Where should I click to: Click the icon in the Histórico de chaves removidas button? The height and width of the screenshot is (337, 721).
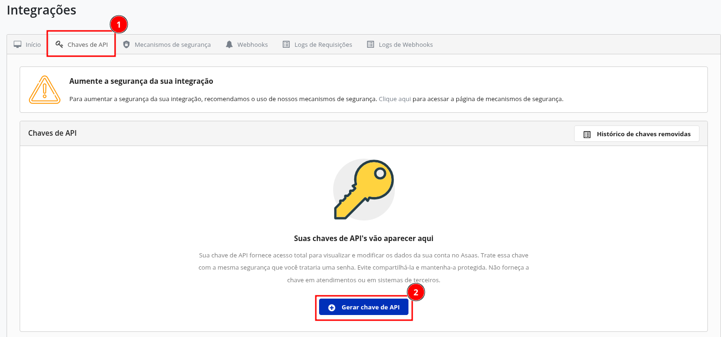point(587,134)
